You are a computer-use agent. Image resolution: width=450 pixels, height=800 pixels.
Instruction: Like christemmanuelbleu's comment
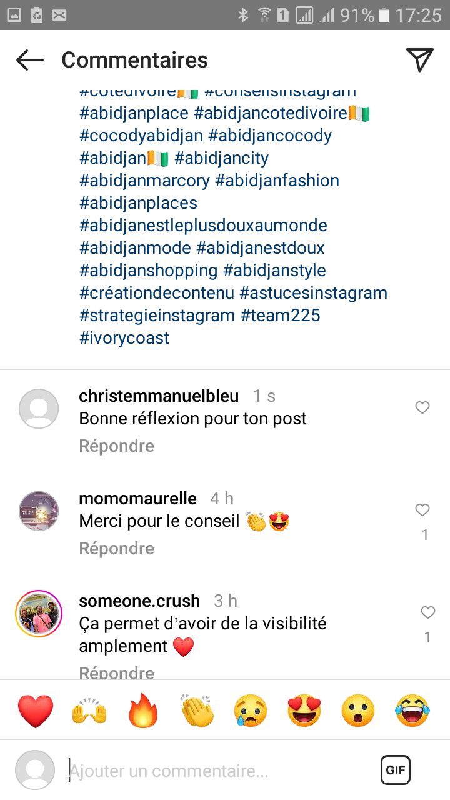pos(423,408)
